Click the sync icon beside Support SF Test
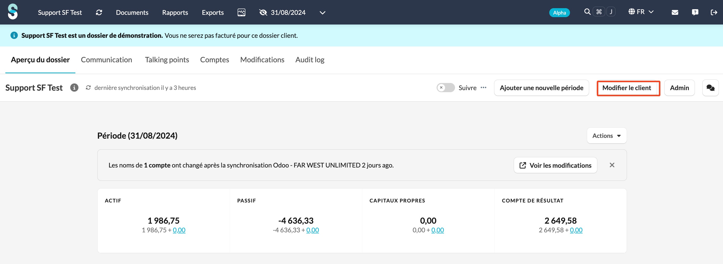 99,12
